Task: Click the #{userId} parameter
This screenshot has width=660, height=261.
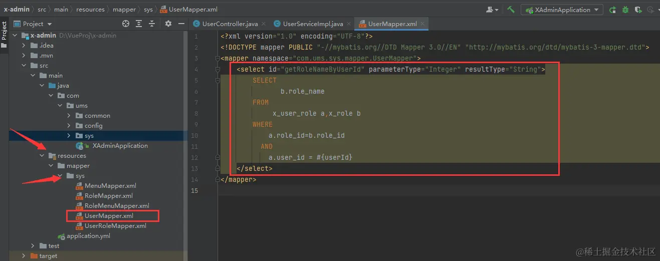Action: tap(334, 157)
